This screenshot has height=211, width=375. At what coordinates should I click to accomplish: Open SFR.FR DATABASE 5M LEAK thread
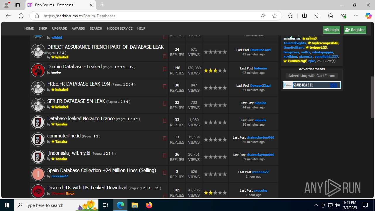pyautogui.click(x=76, y=101)
